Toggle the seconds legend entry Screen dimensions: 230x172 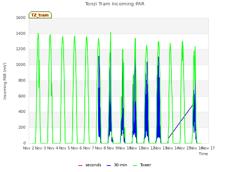pyautogui.click(x=90, y=165)
